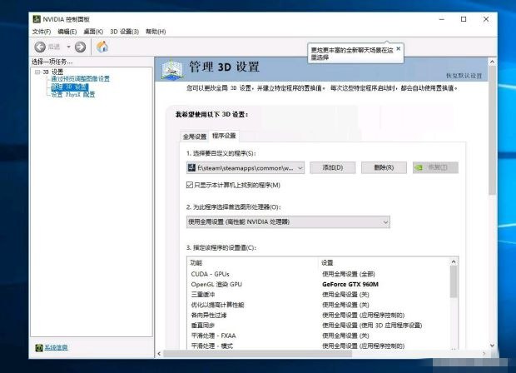Open the 桌面(K) menu
Viewport: 516px width, 373px height.
click(93, 32)
